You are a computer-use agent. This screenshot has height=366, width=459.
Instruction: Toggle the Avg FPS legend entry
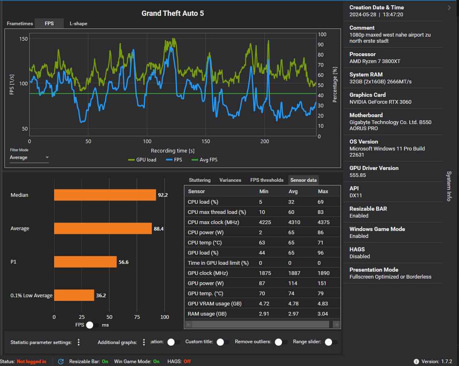[x=204, y=160]
